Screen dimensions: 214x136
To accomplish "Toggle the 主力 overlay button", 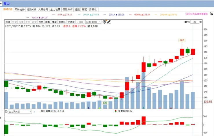I will tap(27, 22).
